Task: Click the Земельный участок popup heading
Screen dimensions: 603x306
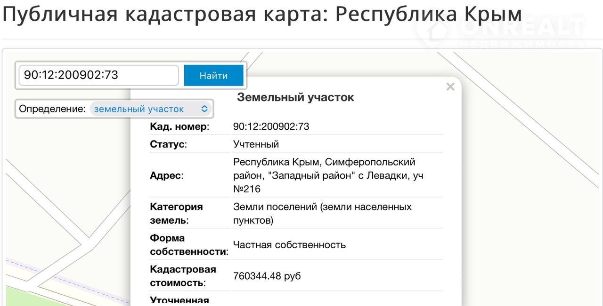Action: pos(295,97)
